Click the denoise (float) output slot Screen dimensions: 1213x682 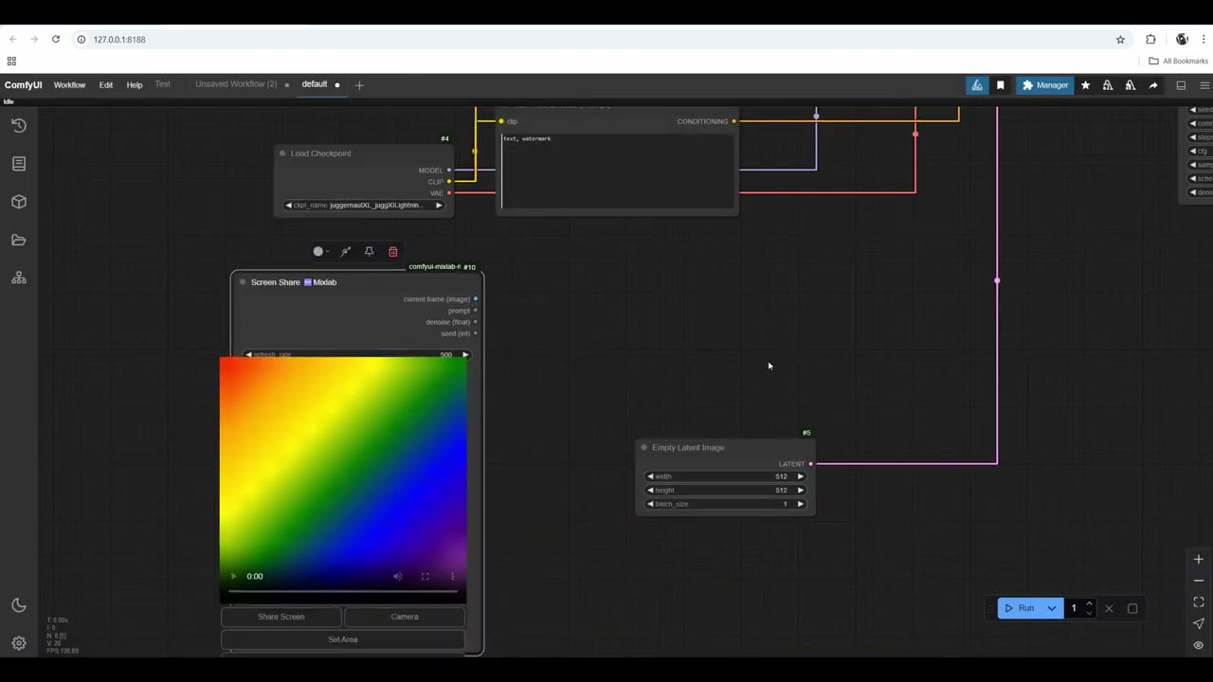coord(476,322)
